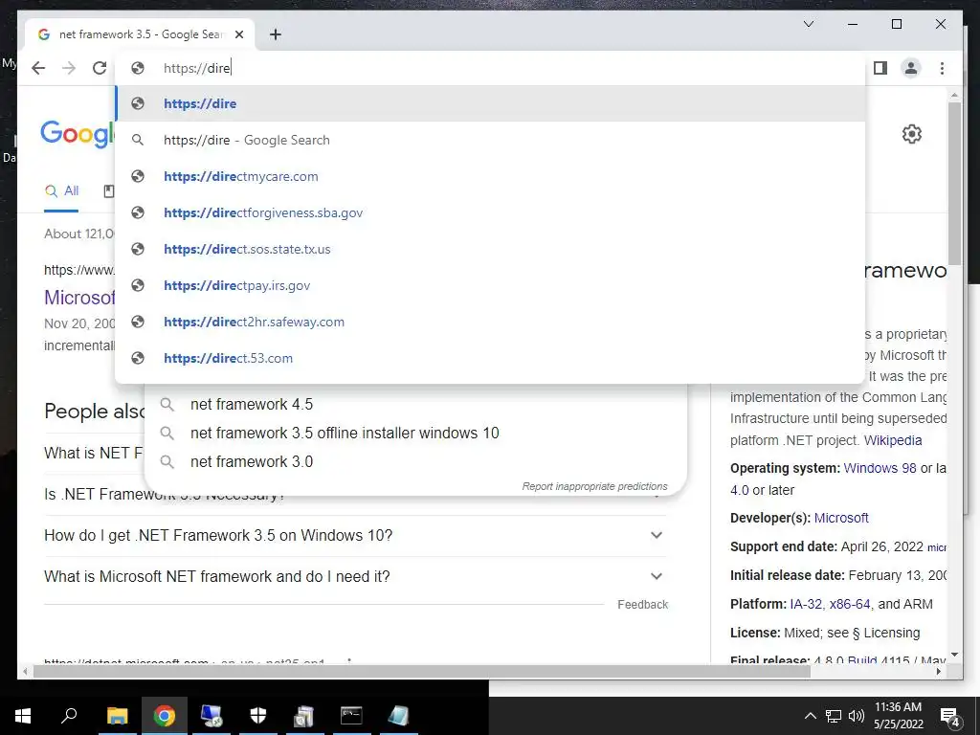Image resolution: width=980 pixels, height=735 pixels.
Task: Click the scroll right arrow on horizontal scrollbar
Action: [939, 671]
